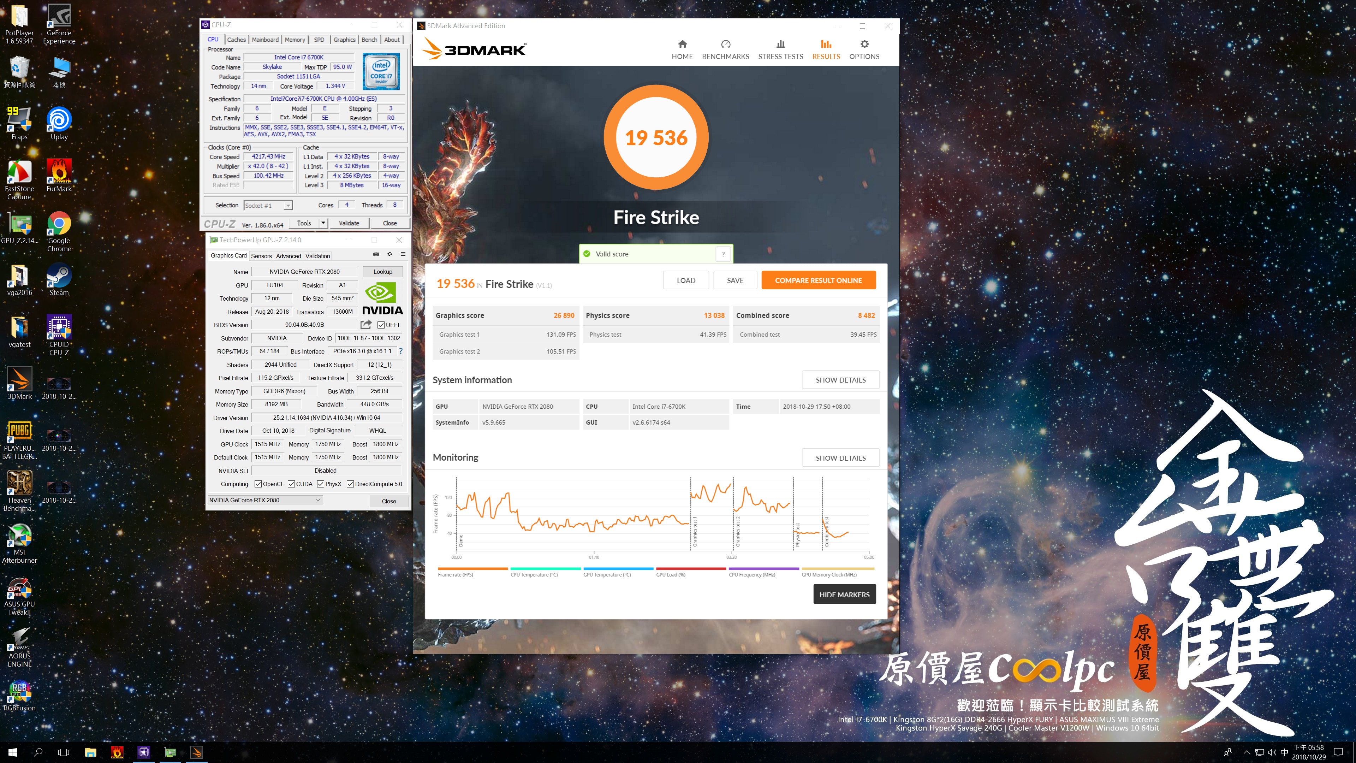The image size is (1356, 763).
Task: Toggle the UEFI checkbox in GPU-Z
Action: click(x=381, y=325)
